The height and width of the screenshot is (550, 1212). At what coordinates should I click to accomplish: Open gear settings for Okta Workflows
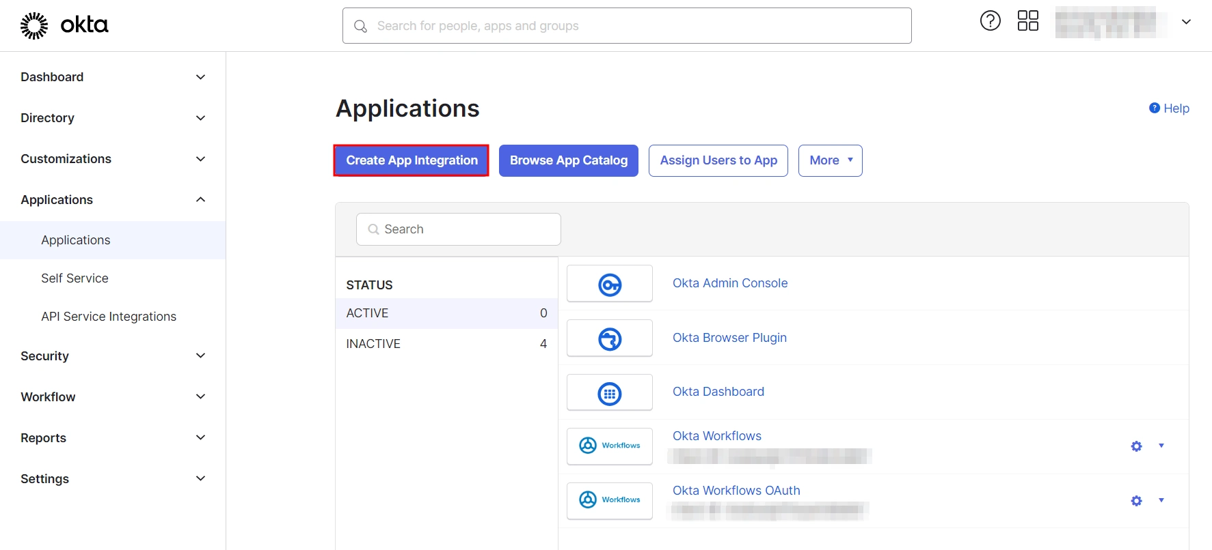(x=1136, y=446)
